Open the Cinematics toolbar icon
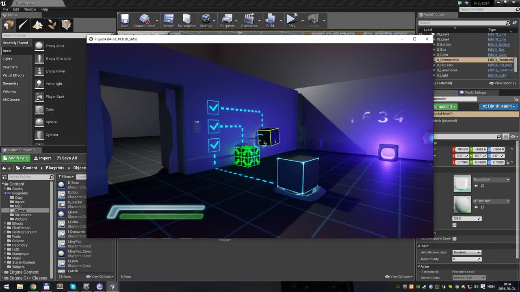The image size is (520, 292). pos(249,19)
